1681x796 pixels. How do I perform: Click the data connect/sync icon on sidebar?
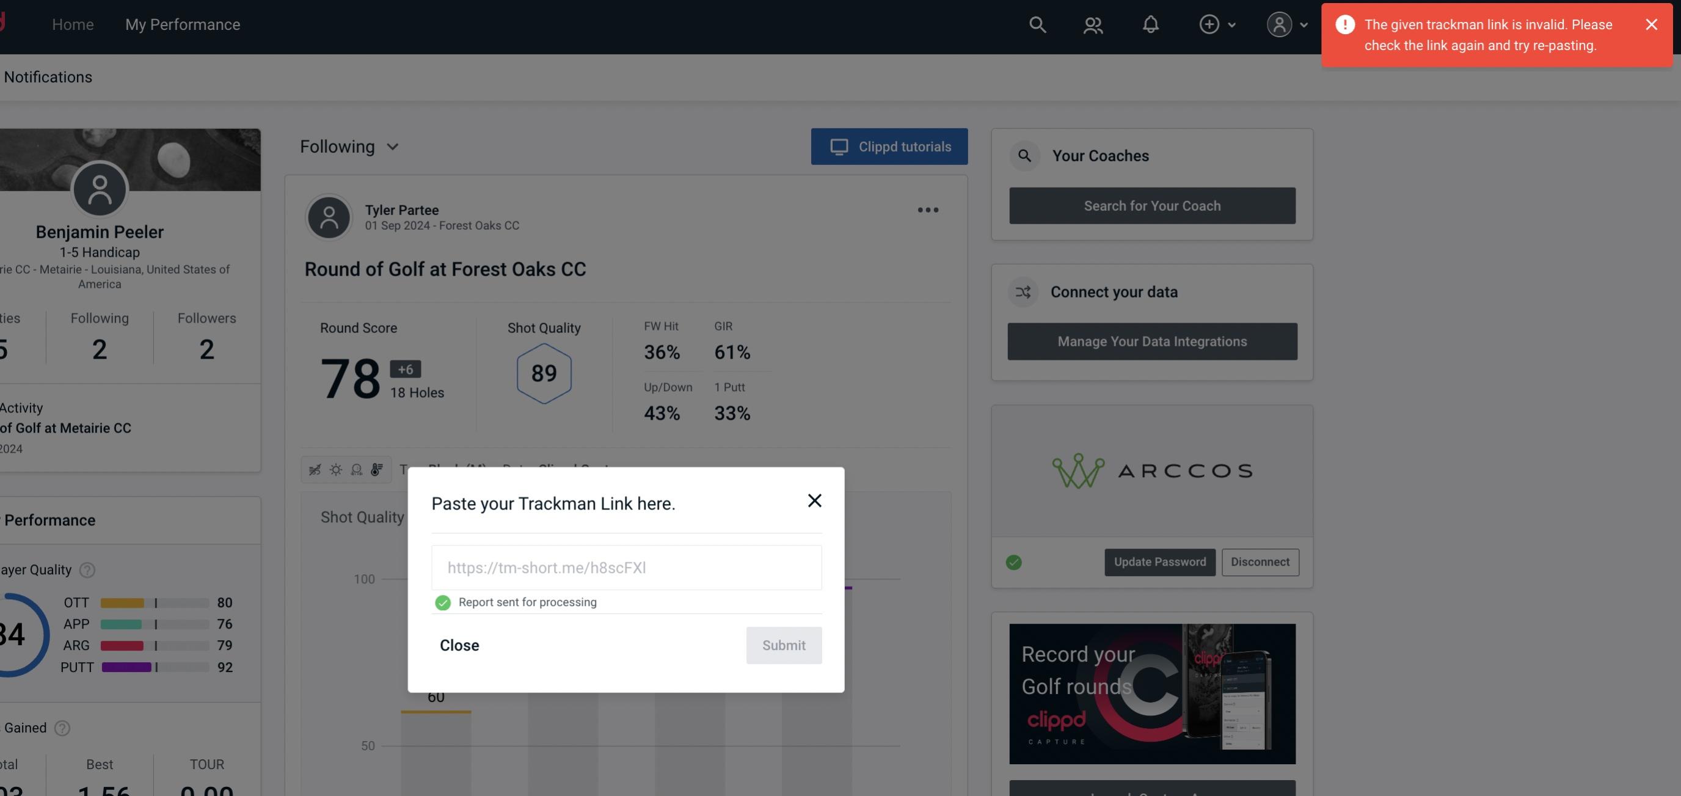1024,291
